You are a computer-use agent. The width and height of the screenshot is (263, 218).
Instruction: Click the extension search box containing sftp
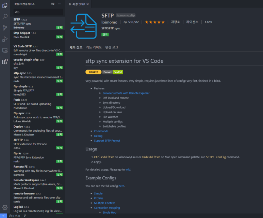pyautogui.click(x=38, y=12)
